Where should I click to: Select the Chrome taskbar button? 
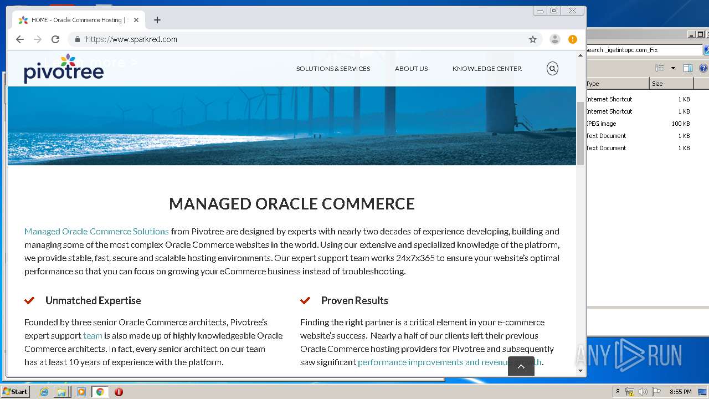coord(100,392)
